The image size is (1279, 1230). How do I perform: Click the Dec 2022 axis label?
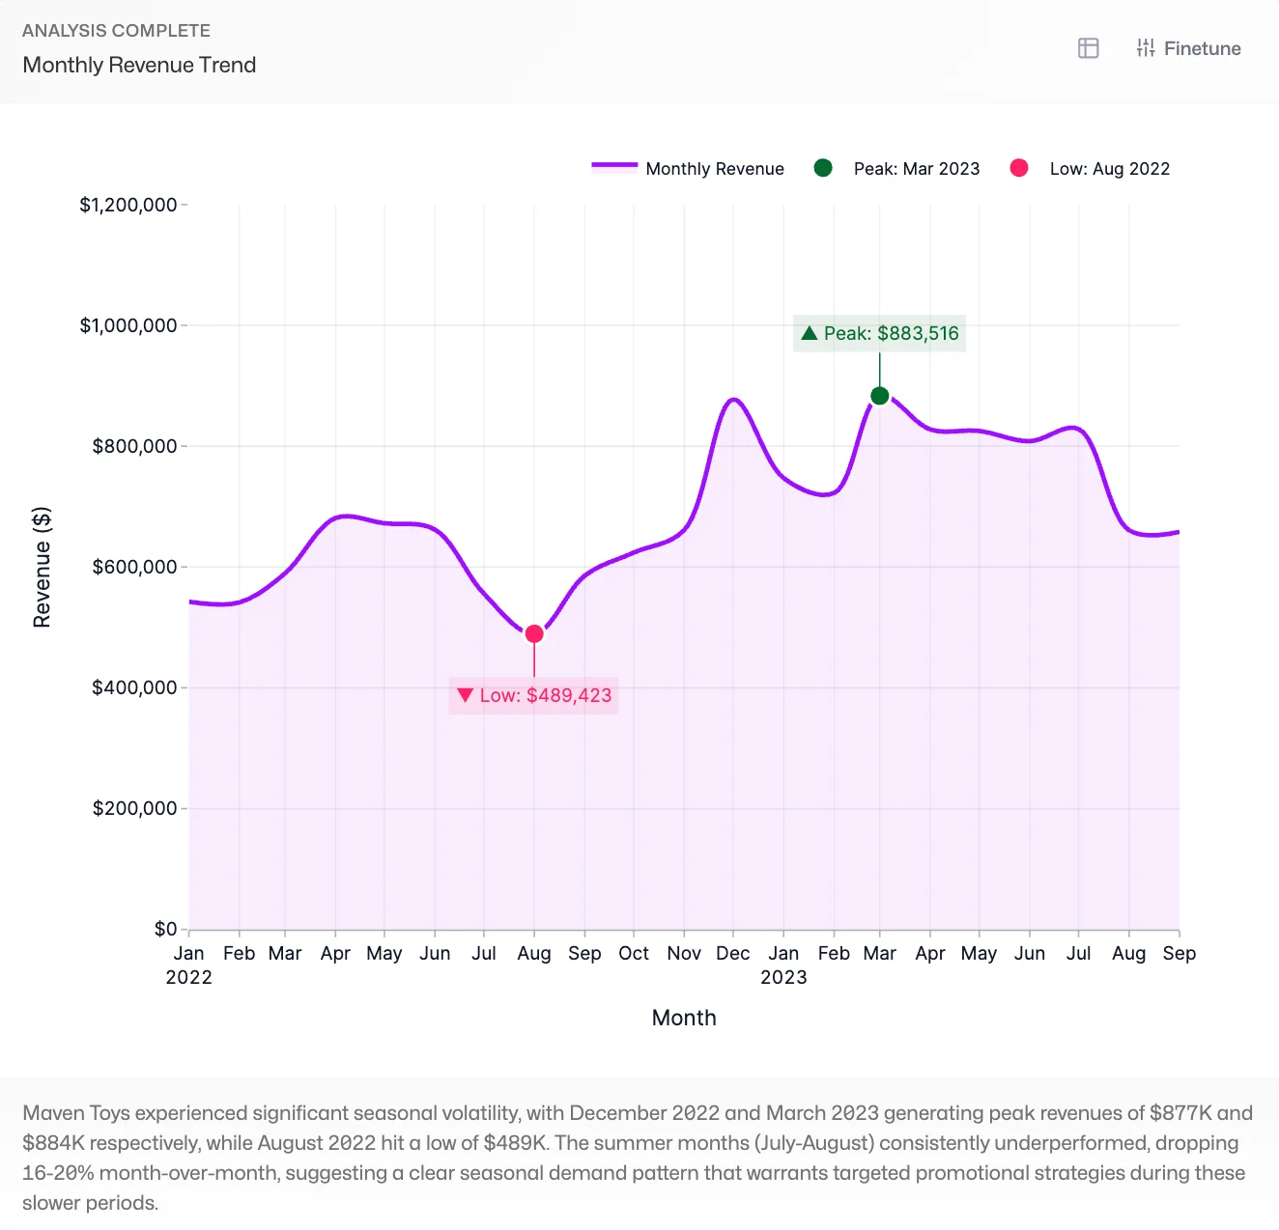(x=733, y=953)
